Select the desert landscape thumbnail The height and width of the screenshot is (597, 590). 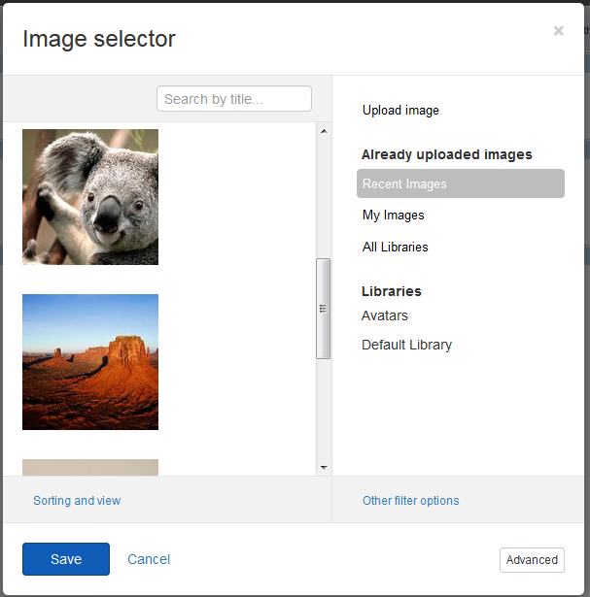click(90, 362)
